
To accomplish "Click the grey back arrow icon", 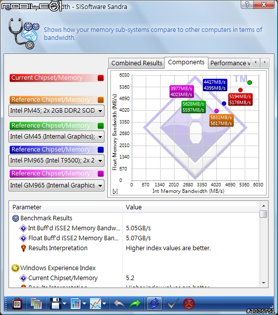I will (x=119, y=304).
